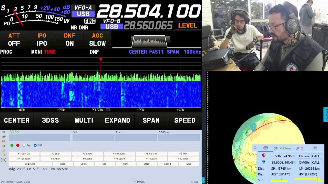This screenshot has width=328, height=184.
Task: Click the QRZ lookup button
Action: pos(189,164)
